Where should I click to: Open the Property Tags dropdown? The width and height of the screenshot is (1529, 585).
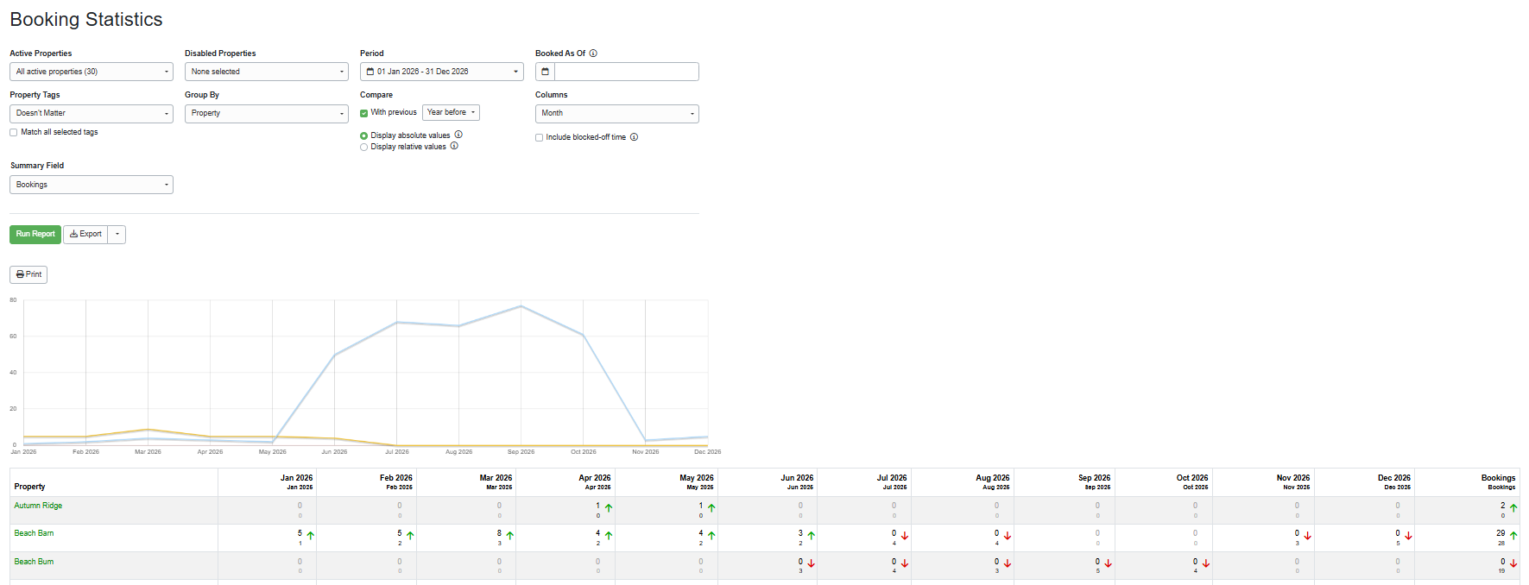(x=92, y=113)
